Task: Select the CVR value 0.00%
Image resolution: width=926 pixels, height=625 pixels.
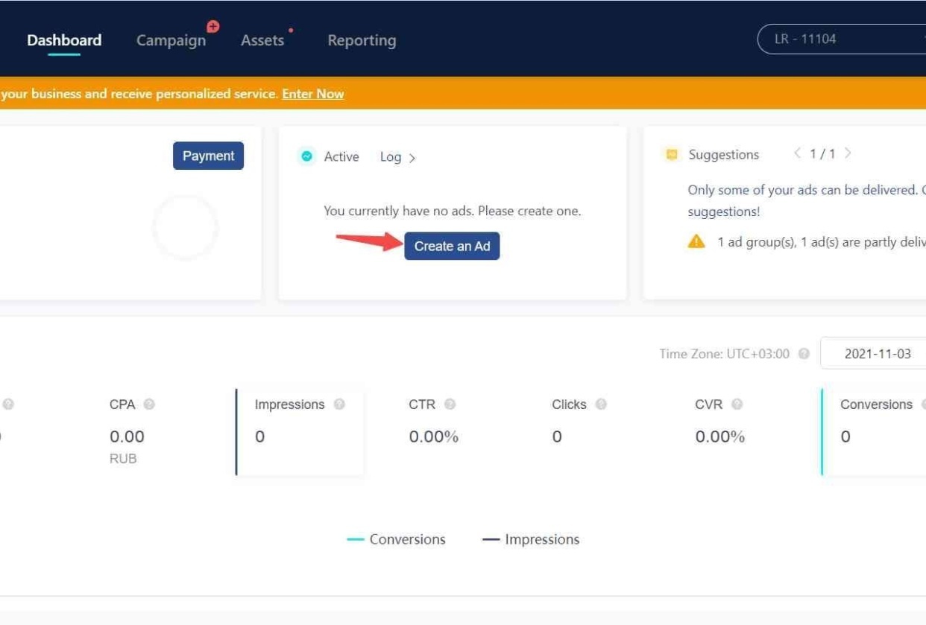Action: 719,437
